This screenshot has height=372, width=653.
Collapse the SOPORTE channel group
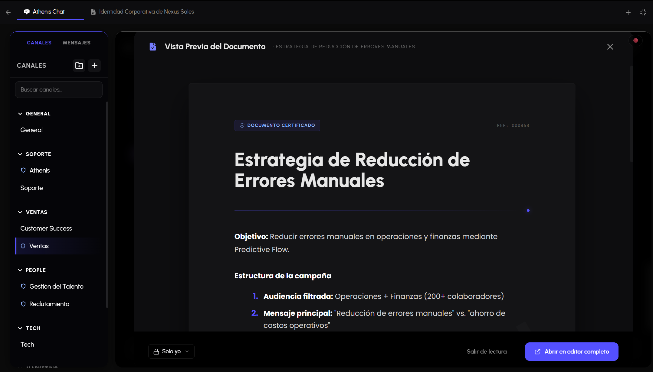(x=20, y=154)
